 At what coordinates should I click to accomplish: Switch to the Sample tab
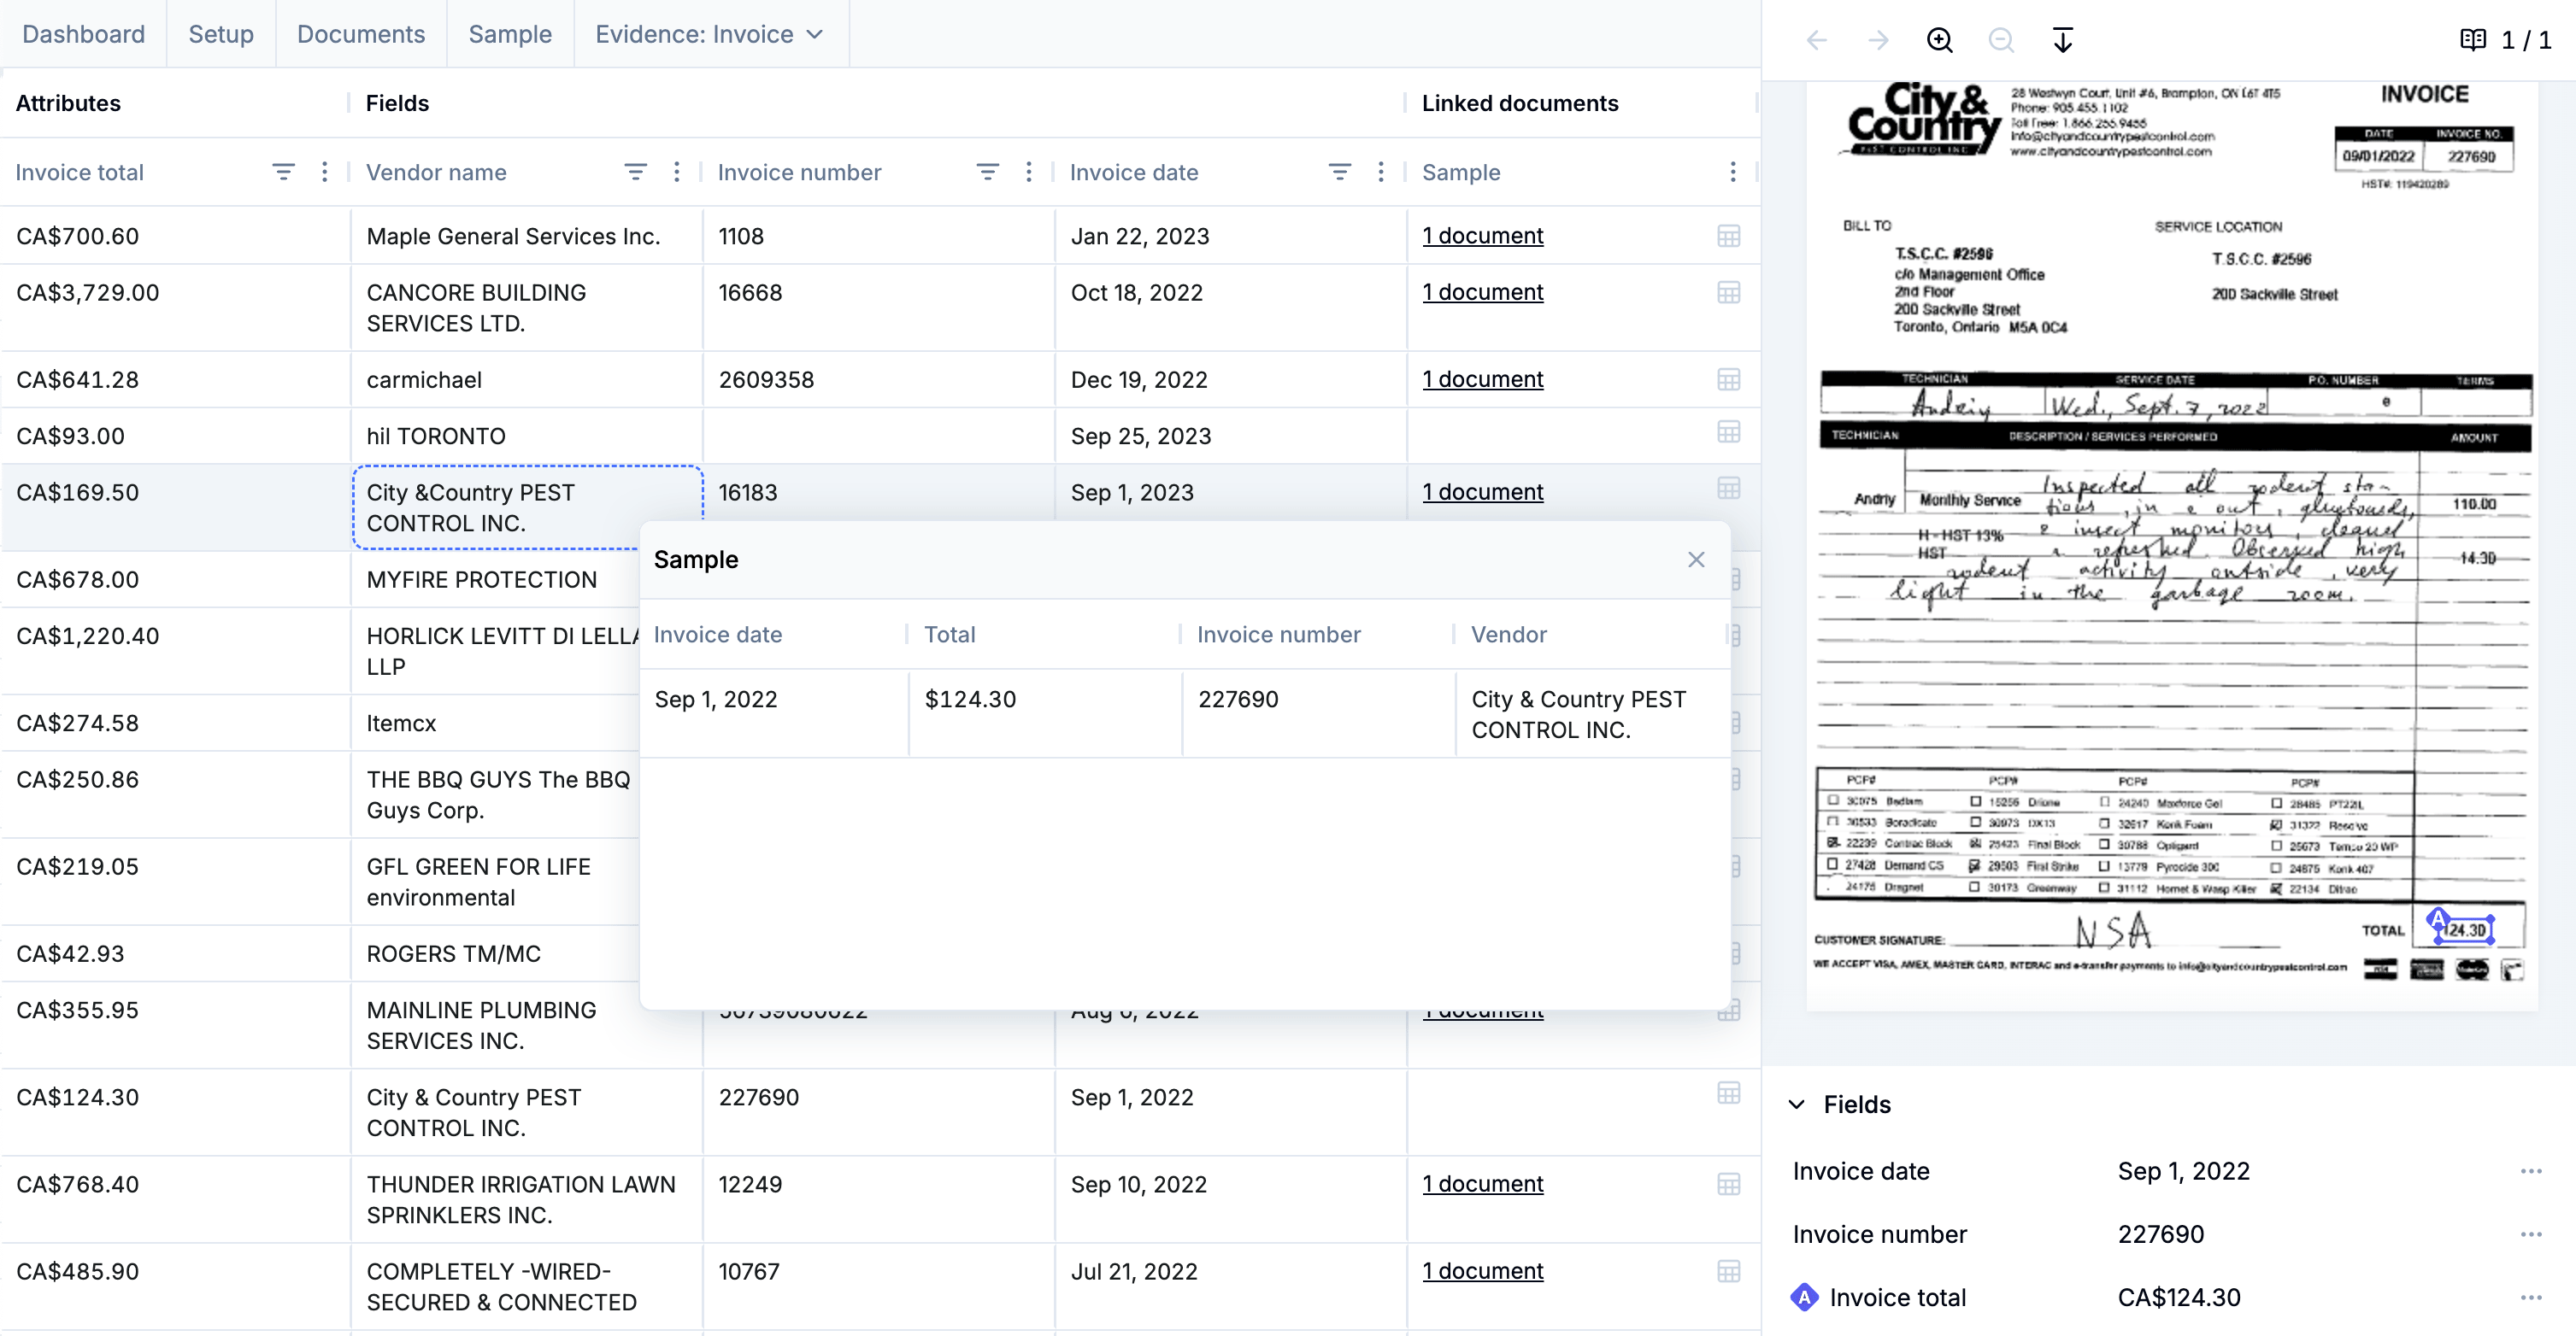click(510, 34)
